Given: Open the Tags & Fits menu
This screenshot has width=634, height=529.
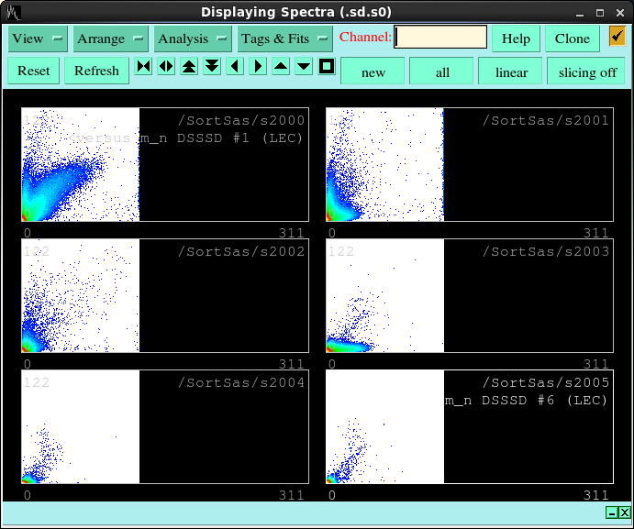Looking at the screenshot, I should pyautogui.click(x=284, y=39).
